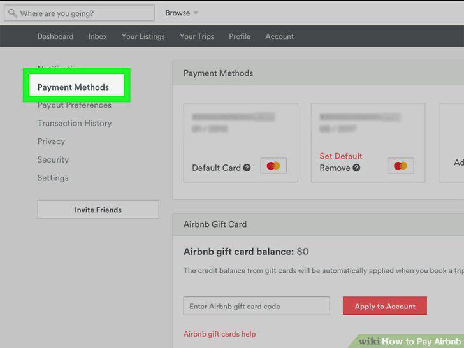The height and width of the screenshot is (348, 464).
Task: Open the Airbnb gift cards help link
Action: click(219, 334)
